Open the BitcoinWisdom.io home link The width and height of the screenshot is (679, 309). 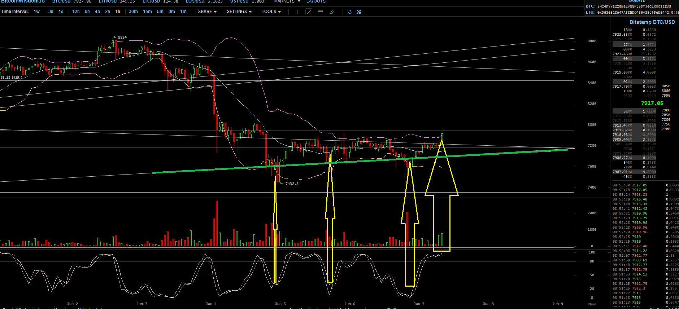[22, 1]
